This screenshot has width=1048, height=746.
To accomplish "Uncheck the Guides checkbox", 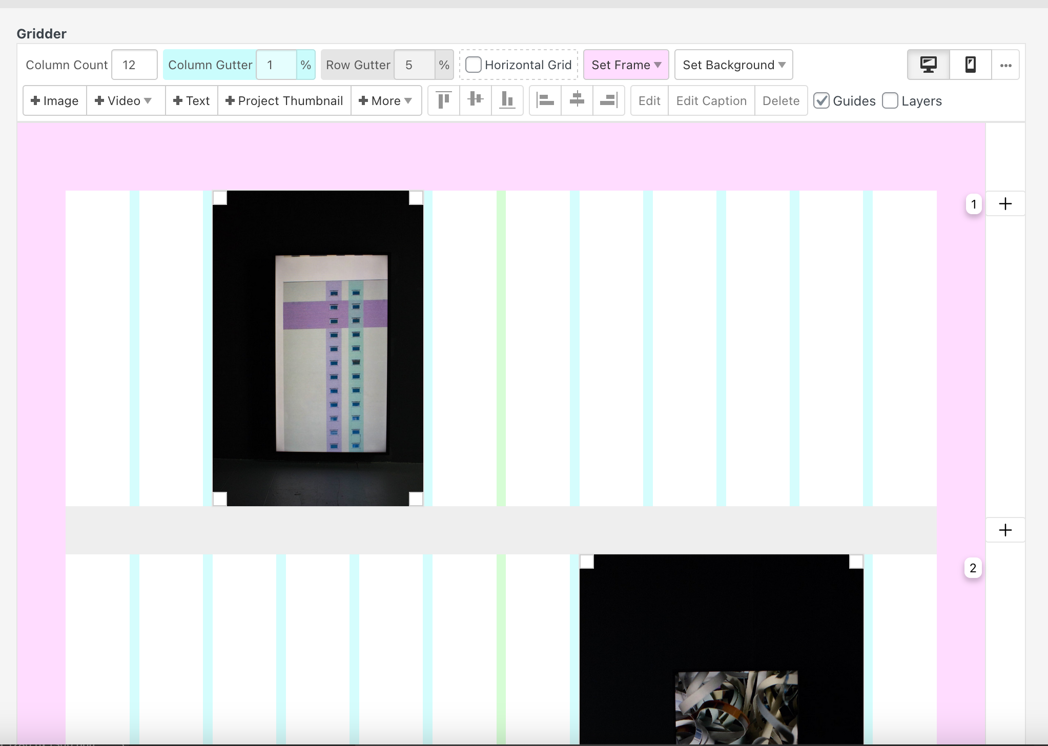I will point(821,101).
